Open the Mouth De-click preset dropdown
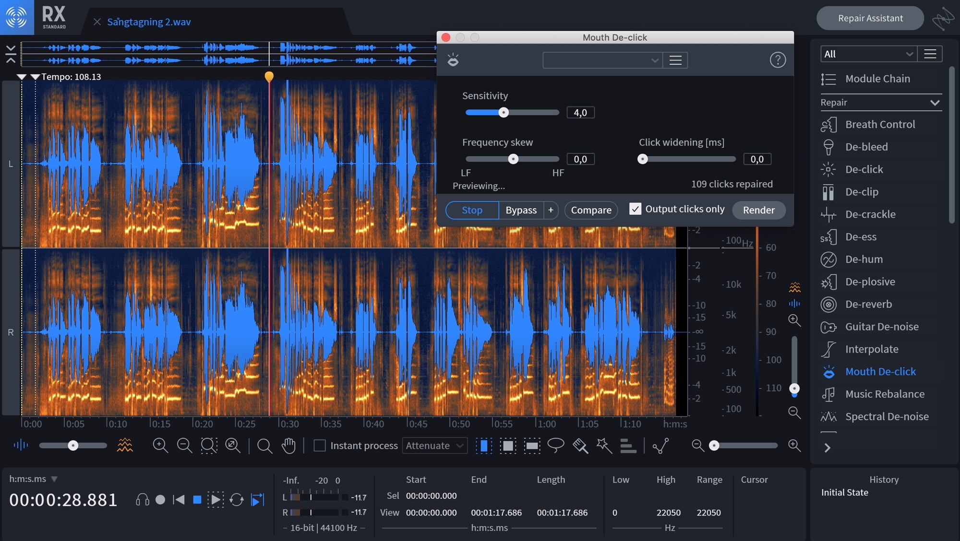The width and height of the screenshot is (960, 541). point(602,60)
